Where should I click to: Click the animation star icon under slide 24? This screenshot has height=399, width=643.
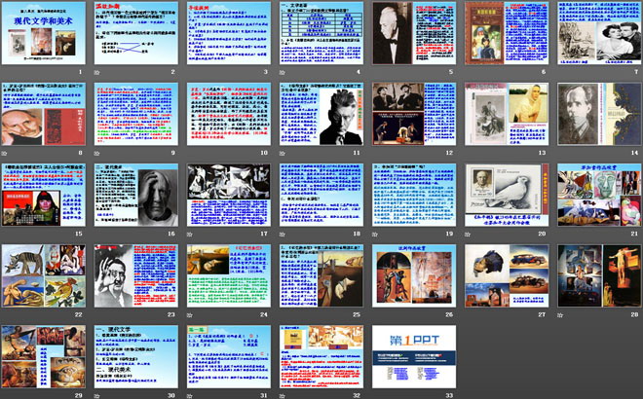190,315
